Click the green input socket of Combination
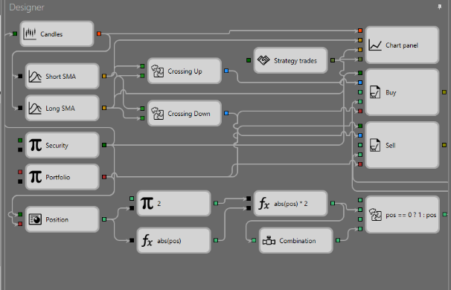Screen dimensions: 451x290 pyautogui.click(x=254, y=240)
